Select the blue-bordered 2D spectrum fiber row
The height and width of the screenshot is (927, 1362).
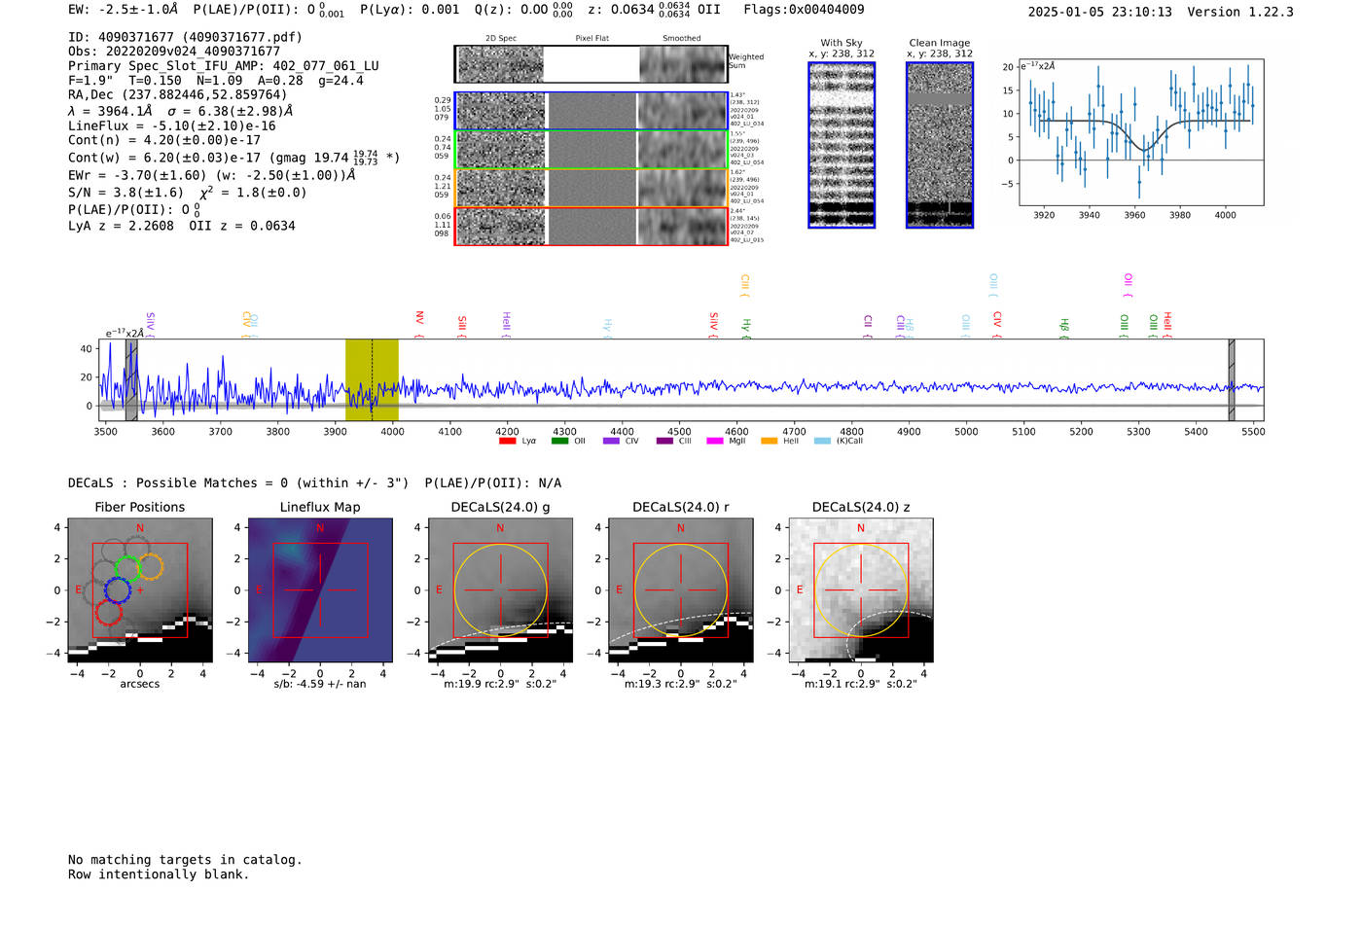coord(591,111)
